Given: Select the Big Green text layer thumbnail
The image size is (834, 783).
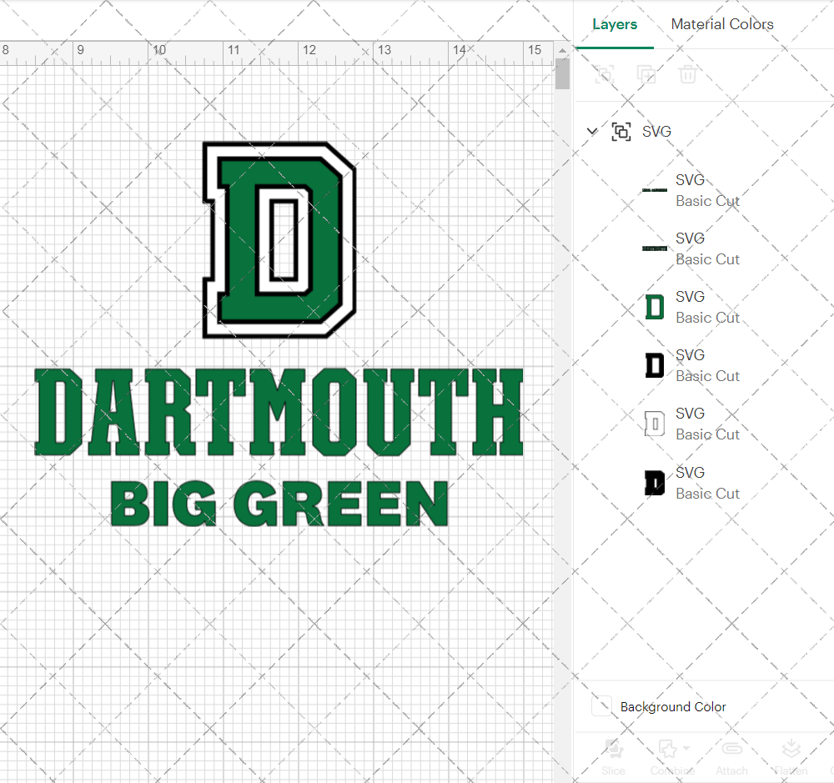Looking at the screenshot, I should [x=654, y=190].
